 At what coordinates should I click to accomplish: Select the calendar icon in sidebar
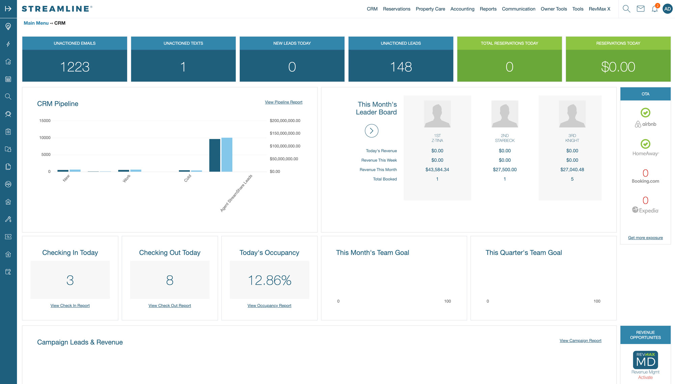tap(8, 79)
